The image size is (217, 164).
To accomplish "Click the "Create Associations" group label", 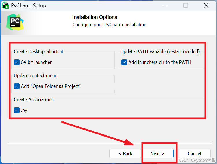I will (34, 99).
